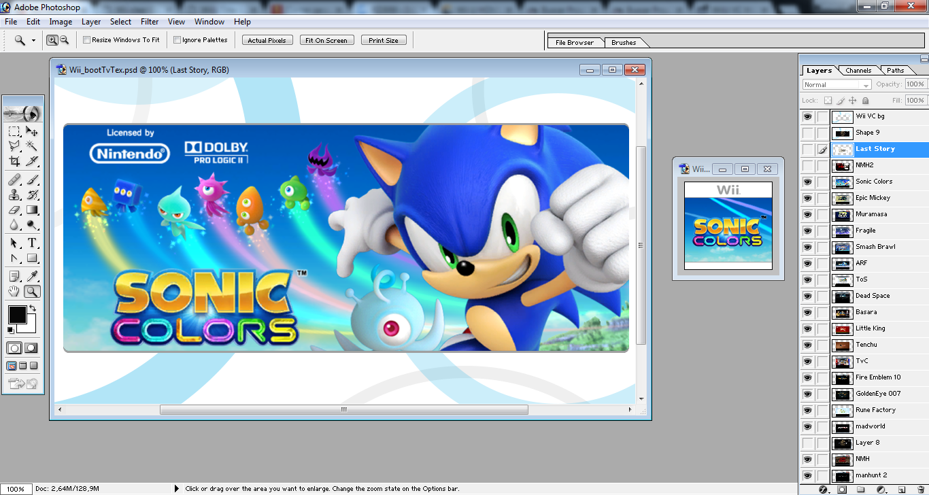This screenshot has height=495, width=929.
Task: Select the History Brush tool
Action: tap(32, 195)
